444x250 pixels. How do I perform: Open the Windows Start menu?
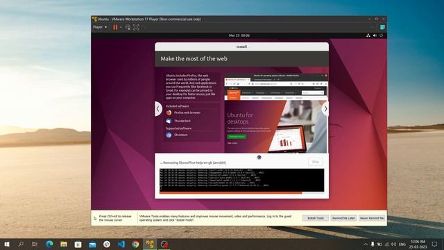tap(7, 244)
